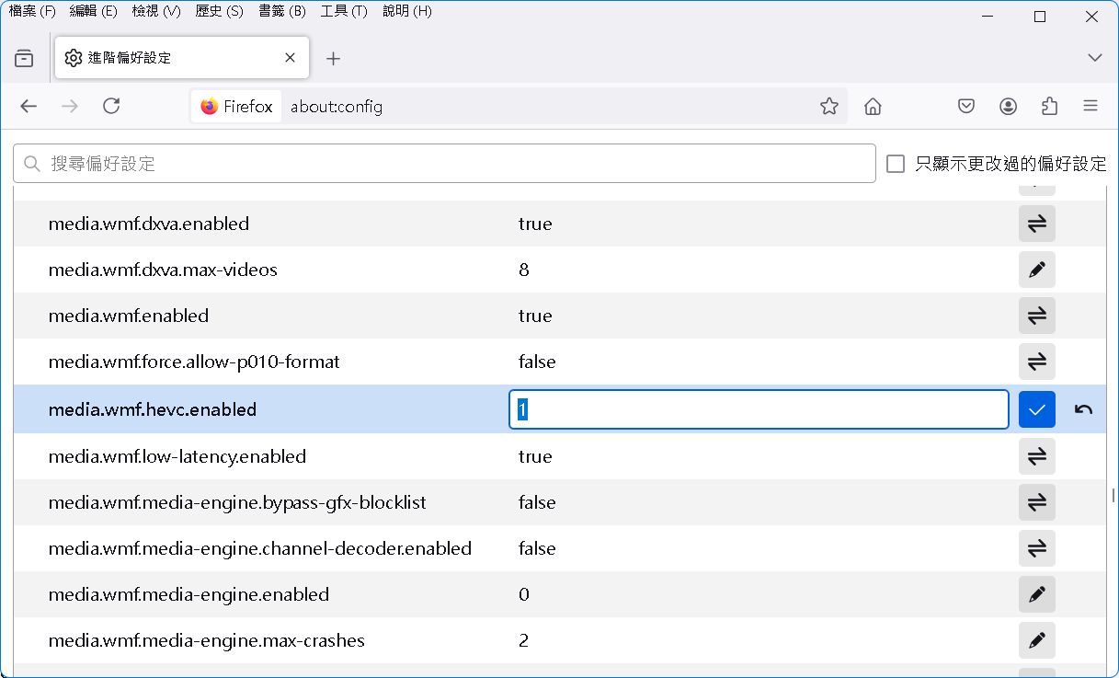This screenshot has width=1119, height=678.
Task: Reload the current page
Action: pos(111,106)
